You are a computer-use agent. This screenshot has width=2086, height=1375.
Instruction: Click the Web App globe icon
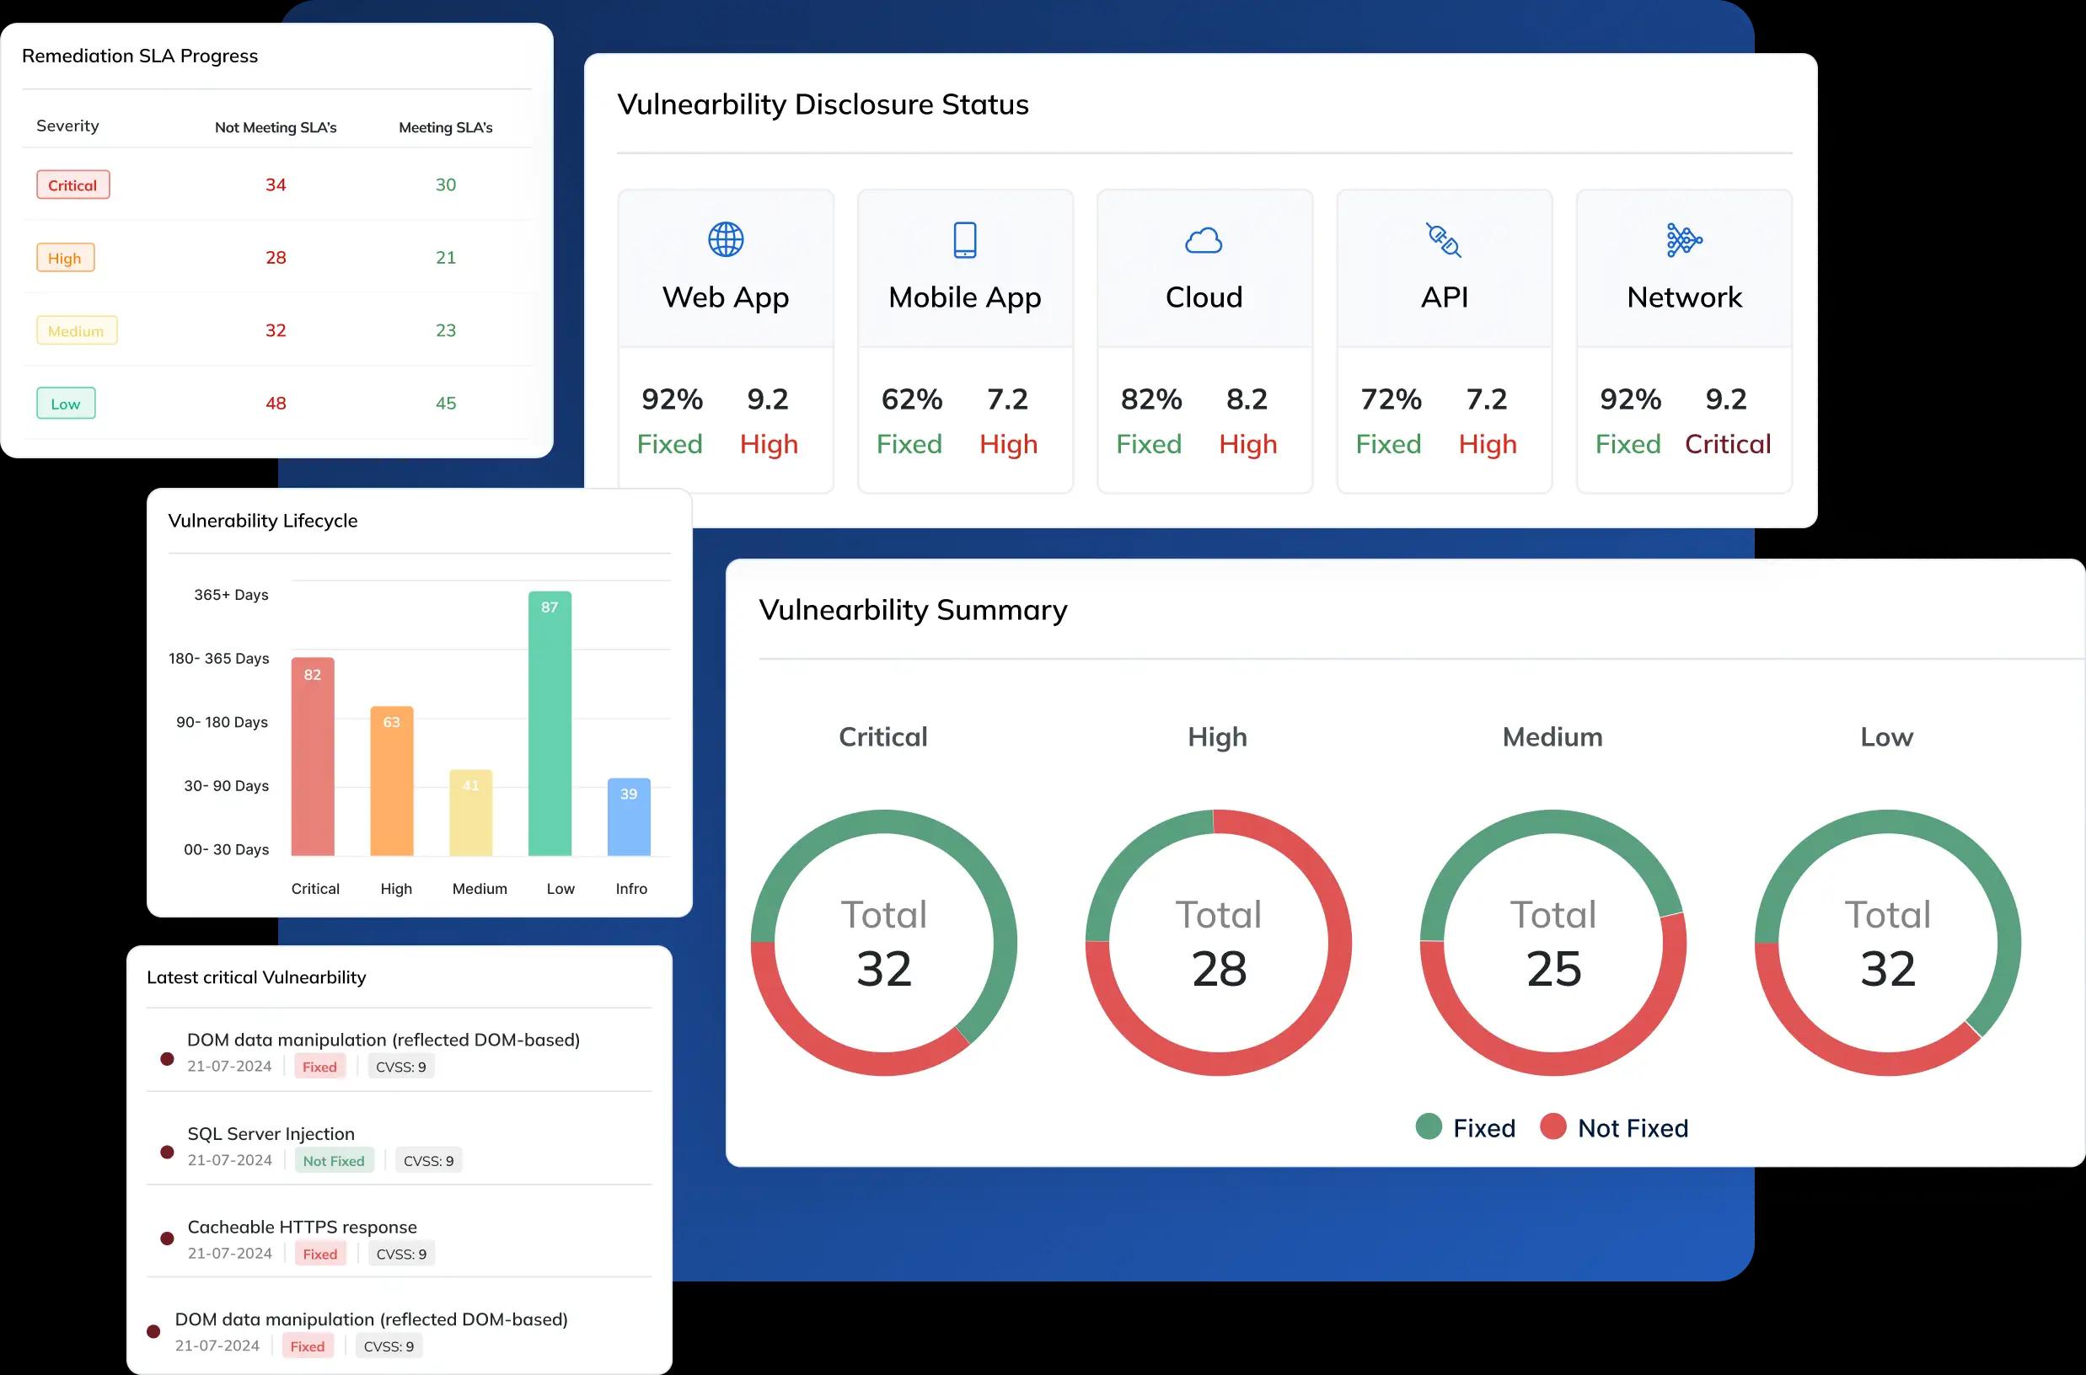point(726,238)
